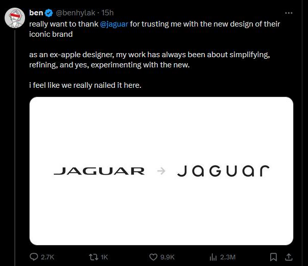Open the three-dot more options menu
308x266 pixels.
tap(289, 13)
